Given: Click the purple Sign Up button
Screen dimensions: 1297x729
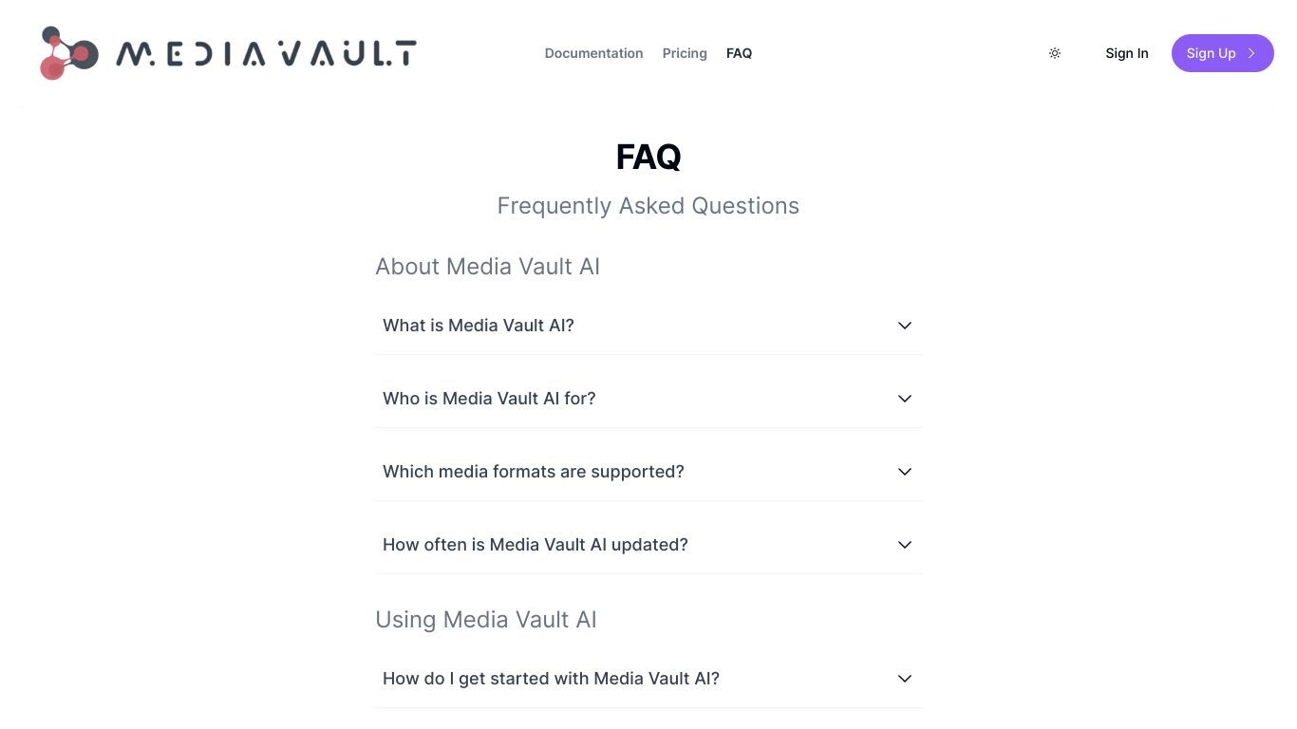Looking at the screenshot, I should [1223, 53].
